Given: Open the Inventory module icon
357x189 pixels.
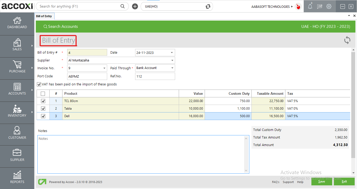Looking at the screenshot, I should click(17, 111).
